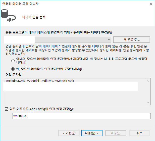Image resolution: width=155 pixels, height=141 pixels.
Task: Close the Entity Data Model wizard window
Action: 151,4
